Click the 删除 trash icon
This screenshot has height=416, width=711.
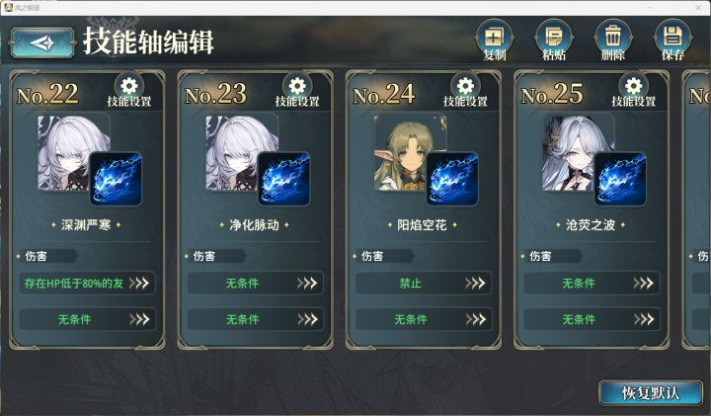613,41
